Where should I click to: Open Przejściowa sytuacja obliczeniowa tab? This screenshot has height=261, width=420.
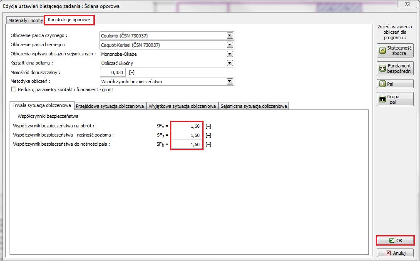pos(110,106)
